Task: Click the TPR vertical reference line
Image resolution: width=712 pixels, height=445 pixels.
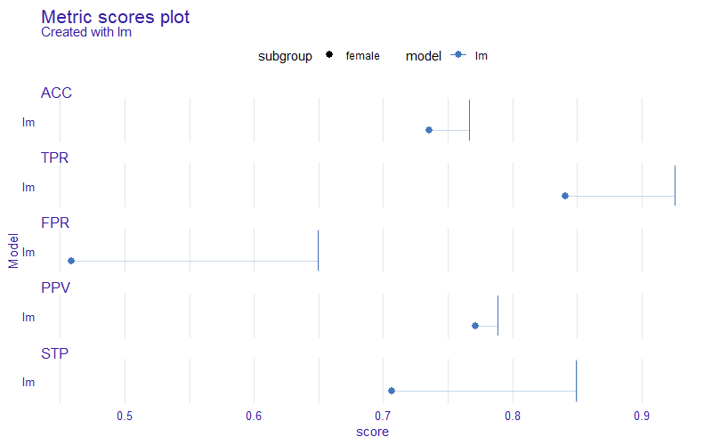Action: click(x=675, y=185)
